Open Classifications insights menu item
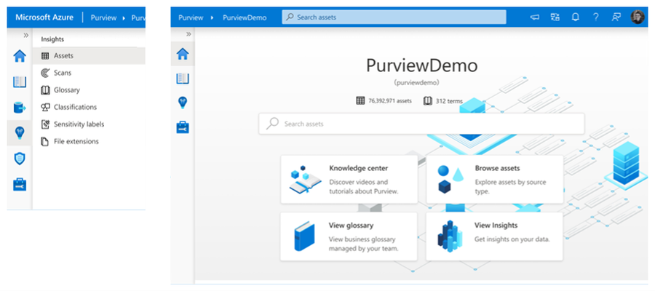The height and width of the screenshot is (291, 655). pos(89,107)
